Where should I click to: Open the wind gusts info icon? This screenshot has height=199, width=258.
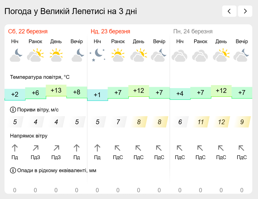pyautogui.click(x=13, y=110)
